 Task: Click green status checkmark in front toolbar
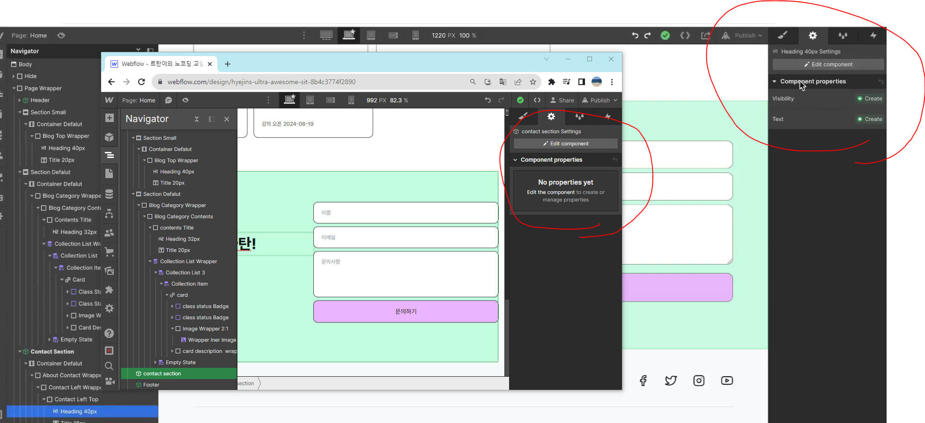(x=520, y=100)
